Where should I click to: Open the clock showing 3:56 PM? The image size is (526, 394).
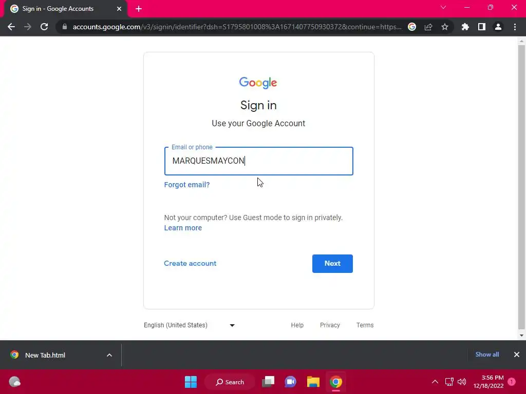489,382
